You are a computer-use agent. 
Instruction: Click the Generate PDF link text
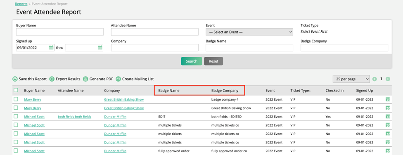click(x=101, y=79)
